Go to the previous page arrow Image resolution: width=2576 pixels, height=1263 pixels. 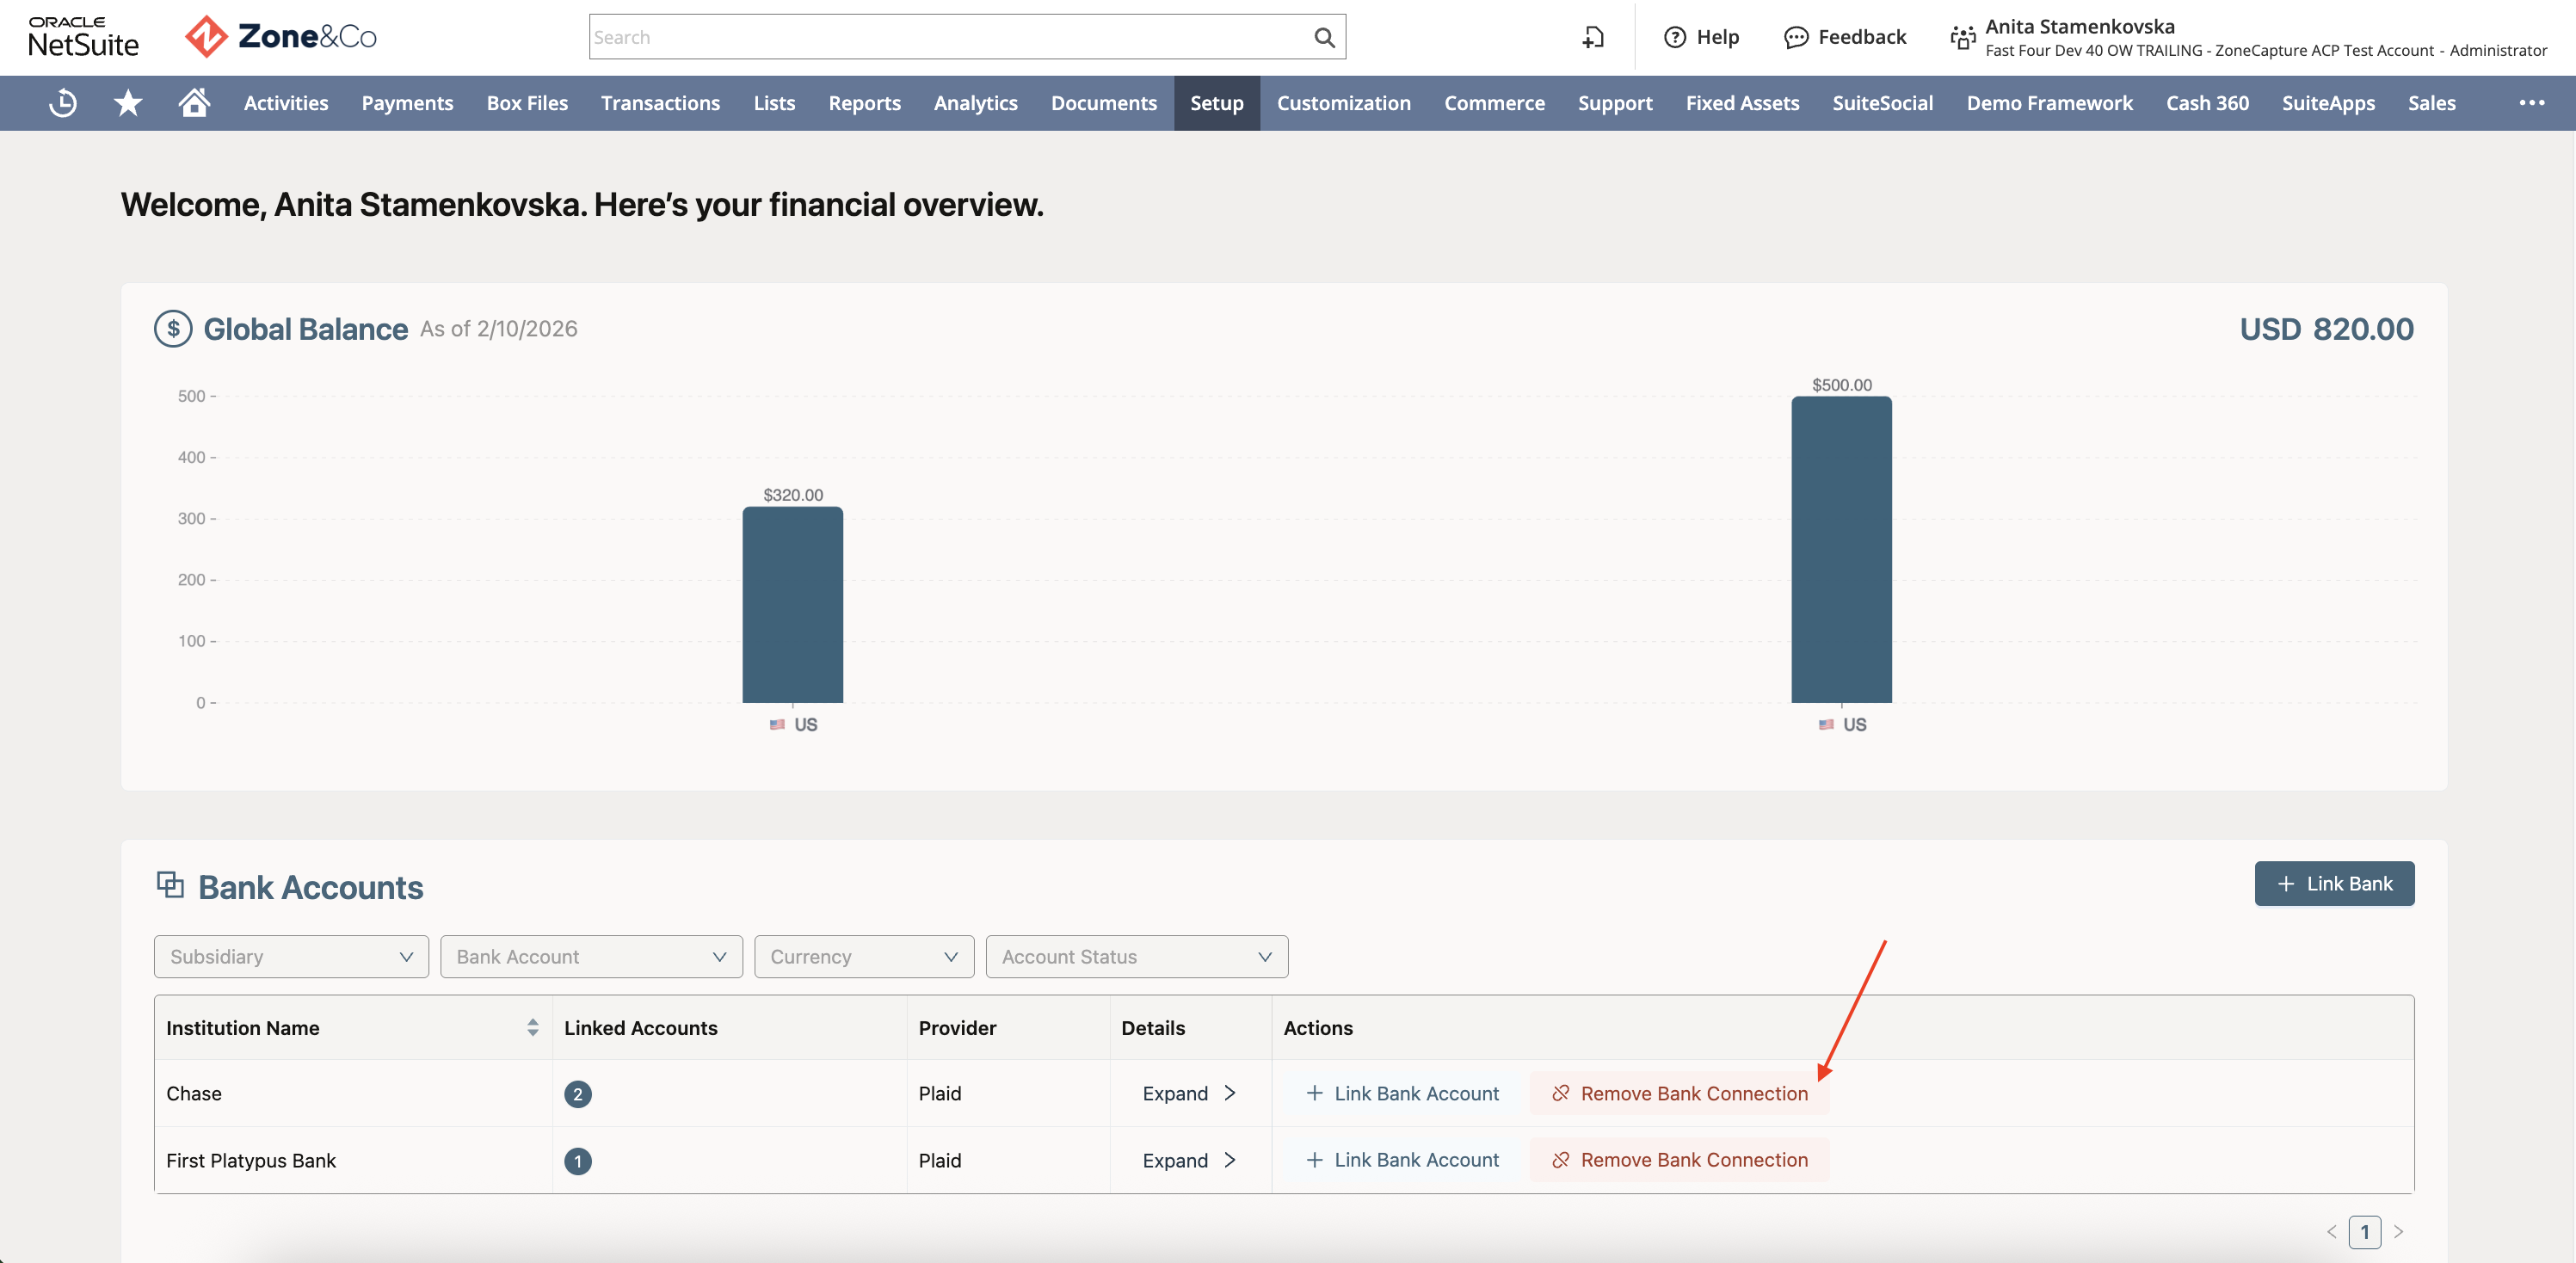(x=2332, y=1232)
